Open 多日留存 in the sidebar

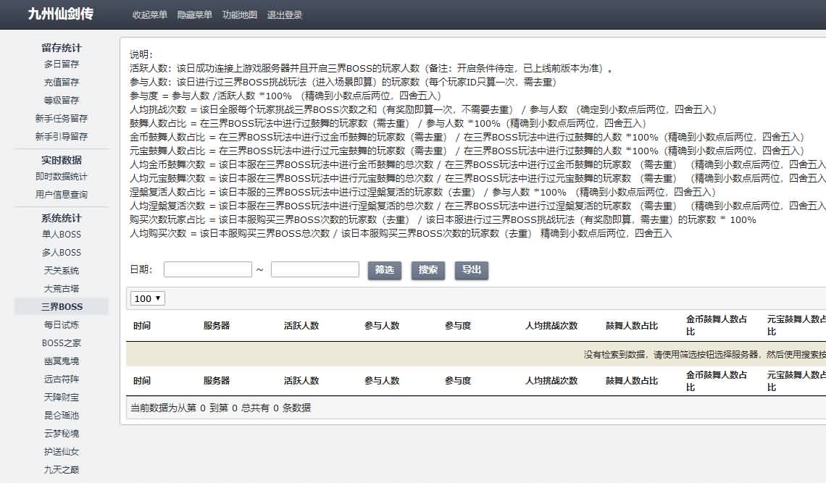pos(62,64)
